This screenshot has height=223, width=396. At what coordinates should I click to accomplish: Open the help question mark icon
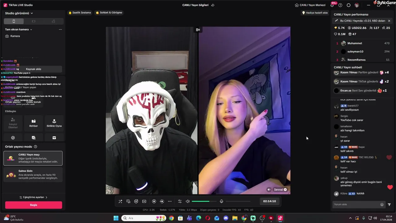point(340,5)
